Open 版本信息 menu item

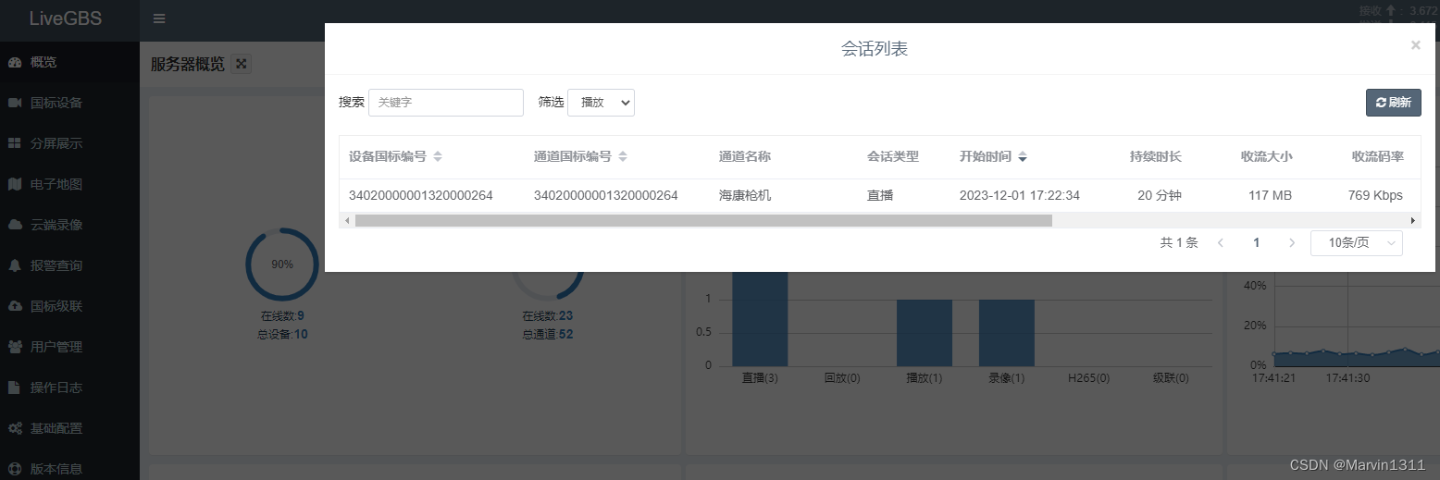coord(69,465)
